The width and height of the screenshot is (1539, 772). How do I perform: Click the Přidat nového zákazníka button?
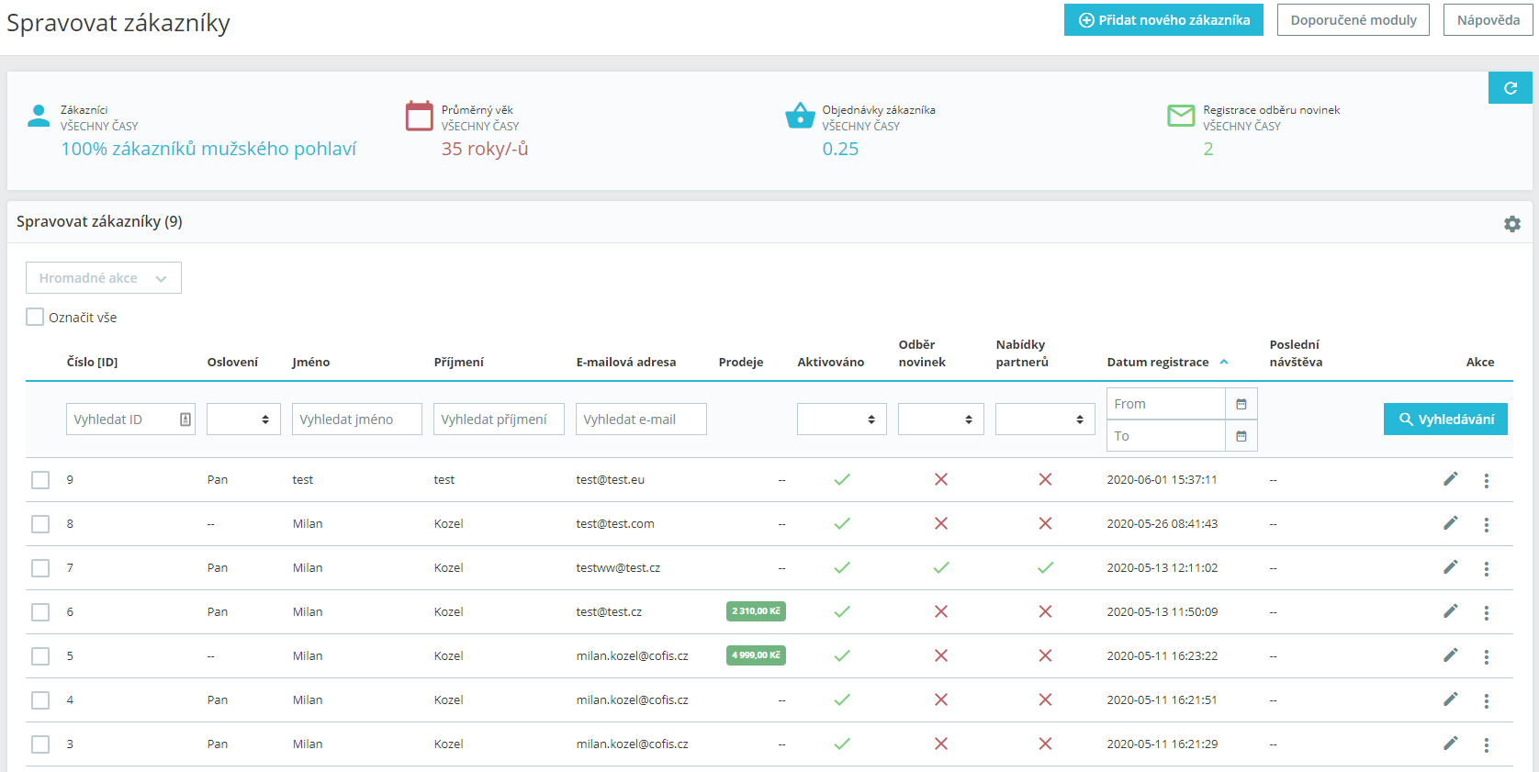coord(1163,20)
